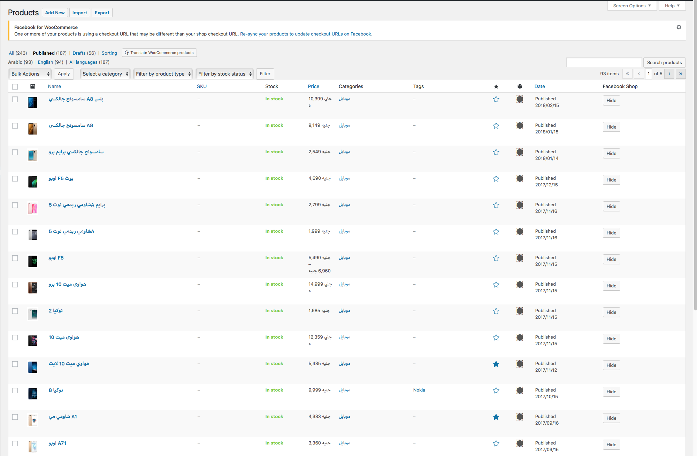
Task: Switch to the Sorting view
Action: [109, 53]
